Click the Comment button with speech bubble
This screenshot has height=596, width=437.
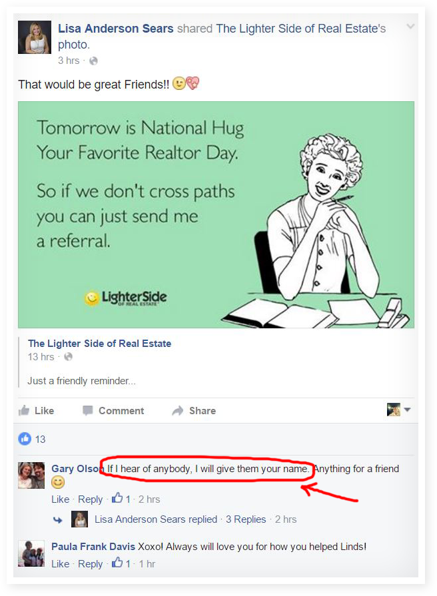(113, 410)
